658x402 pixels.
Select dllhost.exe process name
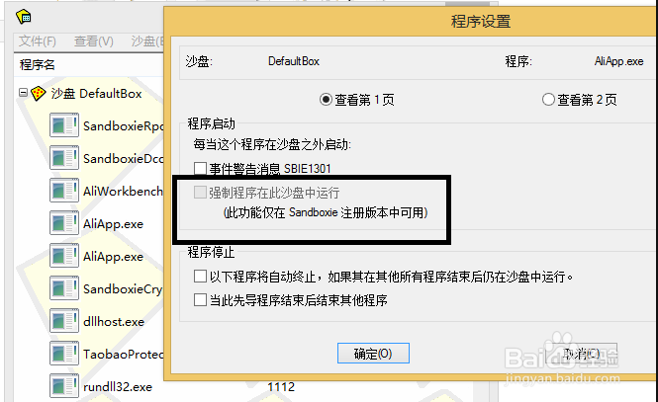tap(114, 322)
